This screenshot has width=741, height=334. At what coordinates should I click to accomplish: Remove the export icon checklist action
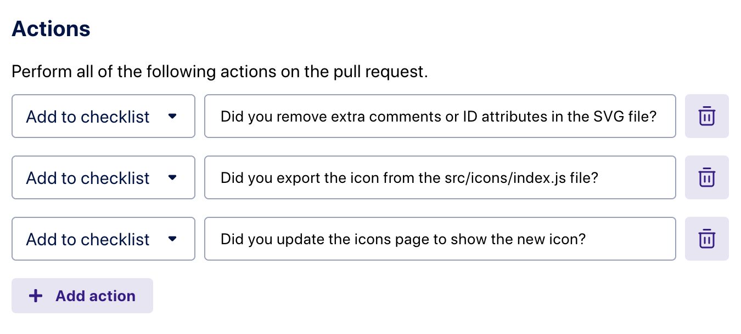[x=706, y=177]
